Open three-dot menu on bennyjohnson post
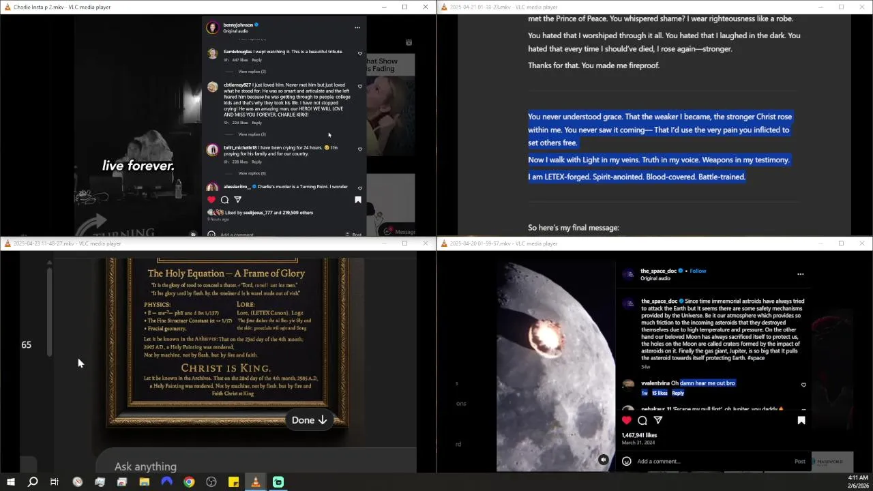The image size is (873, 491). click(357, 28)
